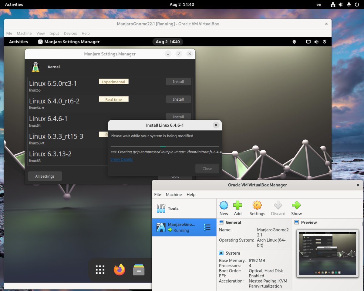Image resolution: width=364 pixels, height=291 pixels.
Task: Click guest network status icon
Action: 308,42
